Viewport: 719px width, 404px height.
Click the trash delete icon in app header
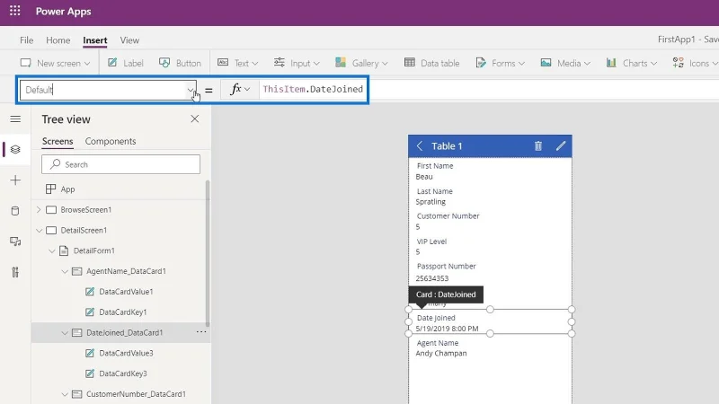point(537,146)
